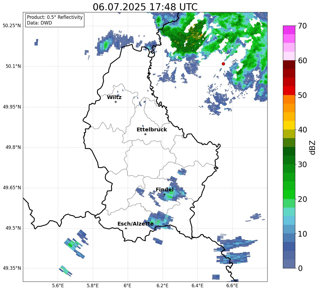319x291 pixels.
Task: Click the Product: 0.5° Reflectivity text
Action: pos(55,17)
